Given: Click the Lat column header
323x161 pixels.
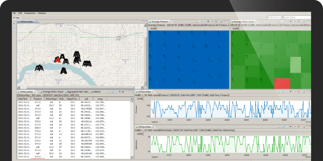Looking at the screenshot, I should coord(86,99).
